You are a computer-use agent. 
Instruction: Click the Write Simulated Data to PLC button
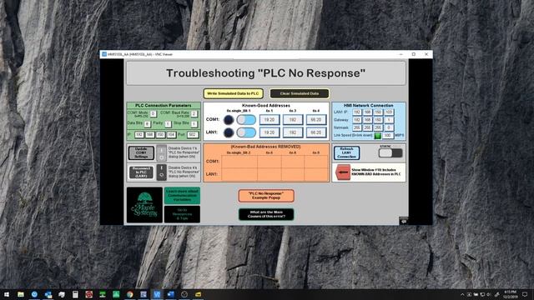[x=234, y=93]
